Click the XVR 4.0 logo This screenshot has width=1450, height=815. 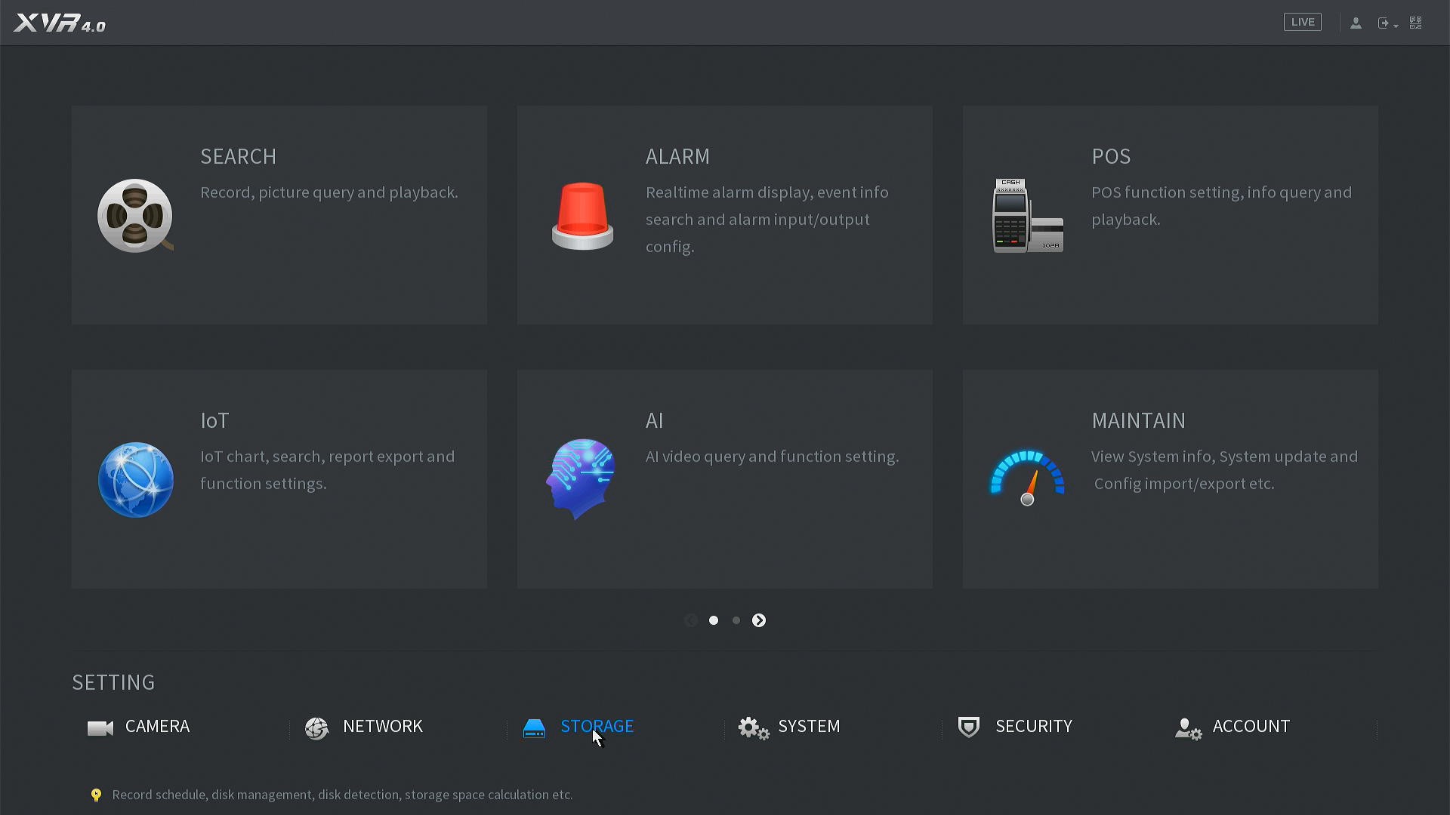pyautogui.click(x=60, y=23)
